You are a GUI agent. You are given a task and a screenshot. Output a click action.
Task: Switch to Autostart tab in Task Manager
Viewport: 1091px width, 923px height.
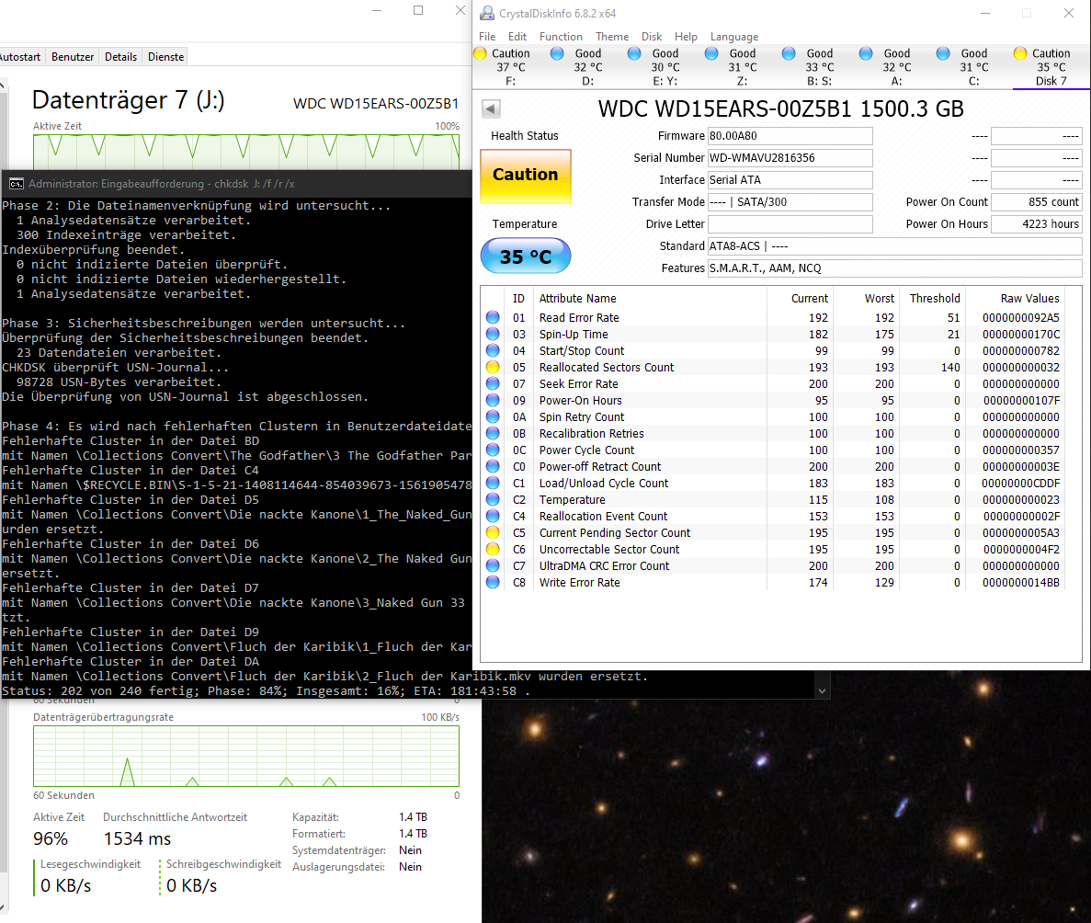pyautogui.click(x=20, y=57)
